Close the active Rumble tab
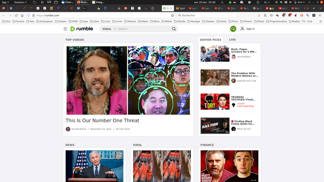 tap(171, 8)
